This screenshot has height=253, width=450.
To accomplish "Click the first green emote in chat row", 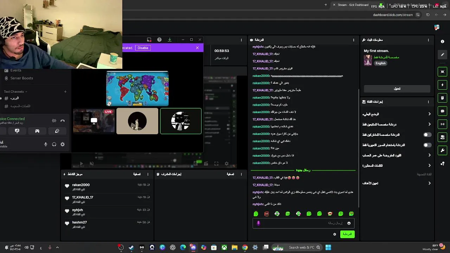I will point(256,214).
